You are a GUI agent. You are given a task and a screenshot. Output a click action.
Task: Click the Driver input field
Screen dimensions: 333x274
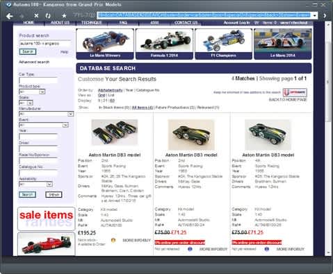point(38,148)
